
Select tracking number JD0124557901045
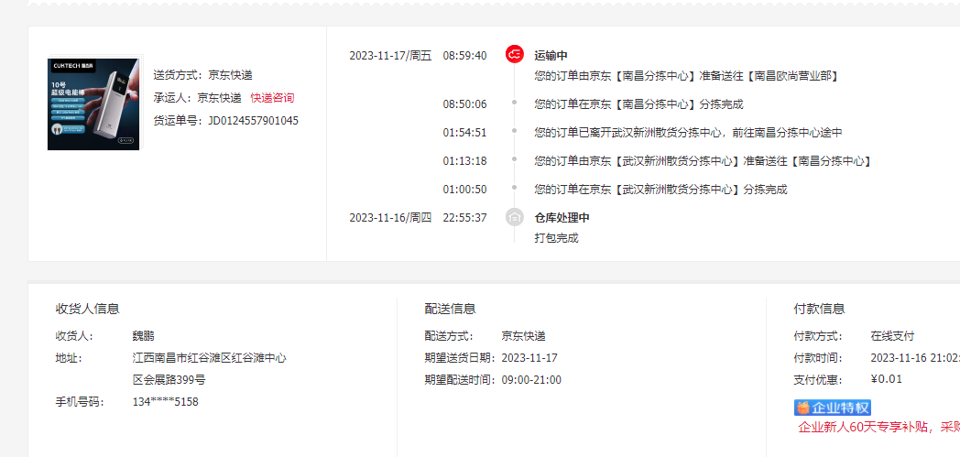pyautogui.click(x=254, y=121)
